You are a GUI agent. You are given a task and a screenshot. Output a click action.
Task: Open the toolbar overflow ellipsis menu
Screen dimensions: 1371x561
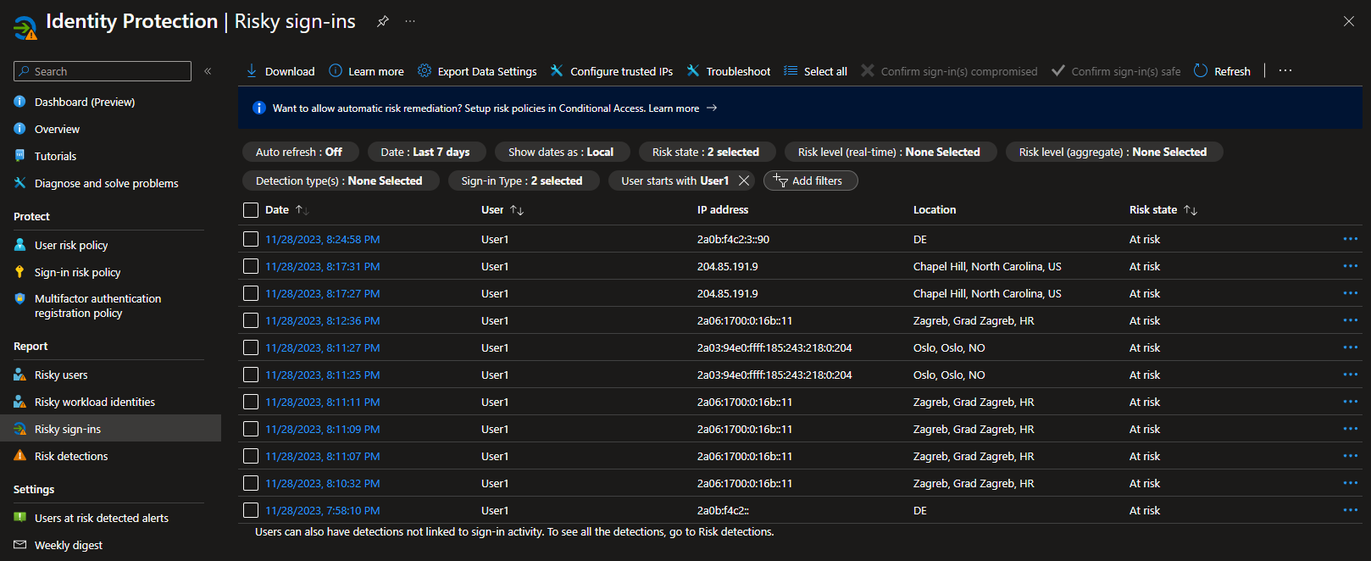coord(1285,71)
